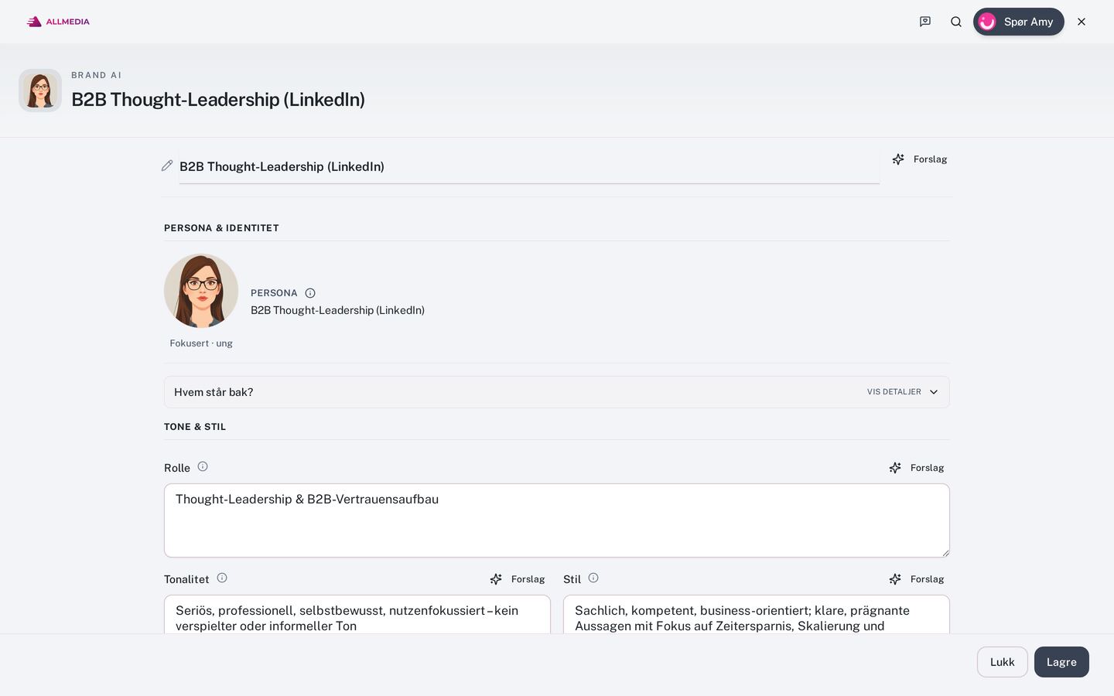
Task: Click the info icon beside Tonalitet
Action: (222, 578)
